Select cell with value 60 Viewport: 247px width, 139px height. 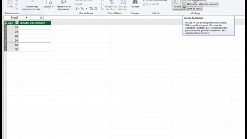coord(13,45)
